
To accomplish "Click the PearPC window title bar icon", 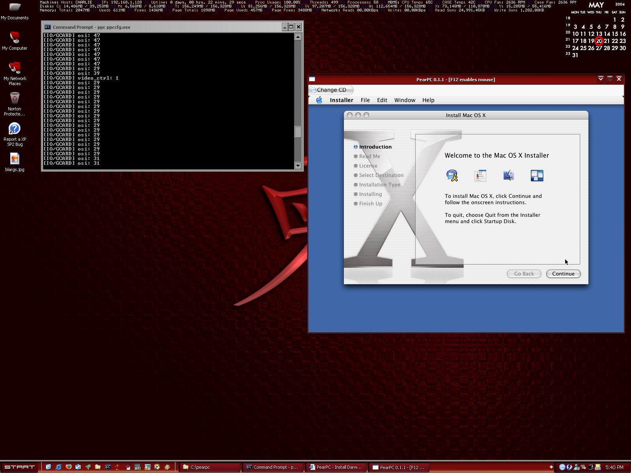I will (312, 79).
